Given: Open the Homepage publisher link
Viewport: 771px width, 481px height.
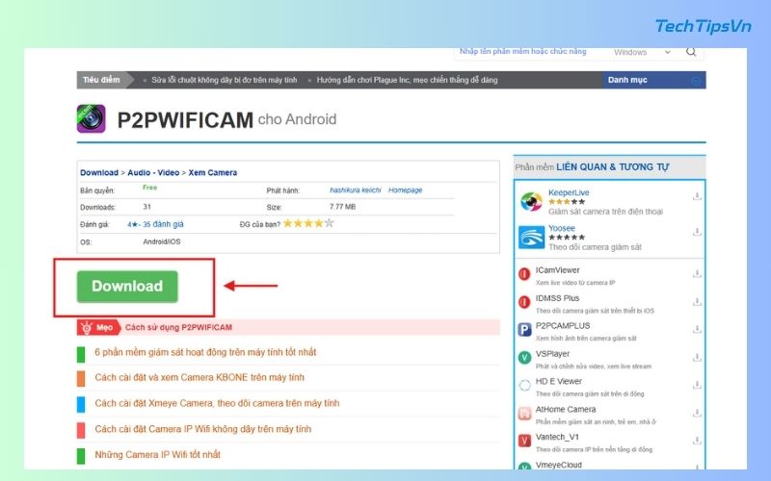Looking at the screenshot, I should point(405,190).
